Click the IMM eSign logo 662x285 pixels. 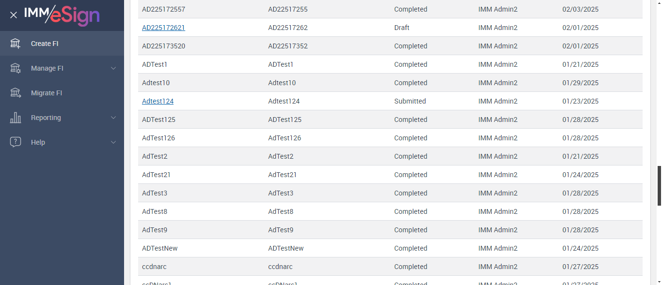point(62,15)
